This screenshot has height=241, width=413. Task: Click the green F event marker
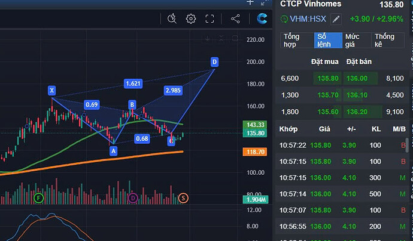38,198
